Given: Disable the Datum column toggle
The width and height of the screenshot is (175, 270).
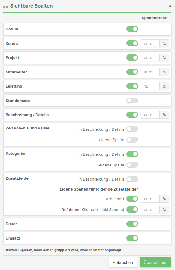Looking at the screenshot, I should (x=132, y=29).
